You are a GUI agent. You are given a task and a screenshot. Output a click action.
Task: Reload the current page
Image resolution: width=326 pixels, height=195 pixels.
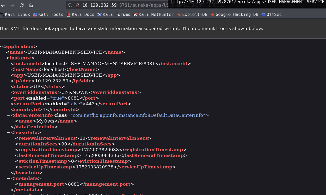tap(22, 5)
